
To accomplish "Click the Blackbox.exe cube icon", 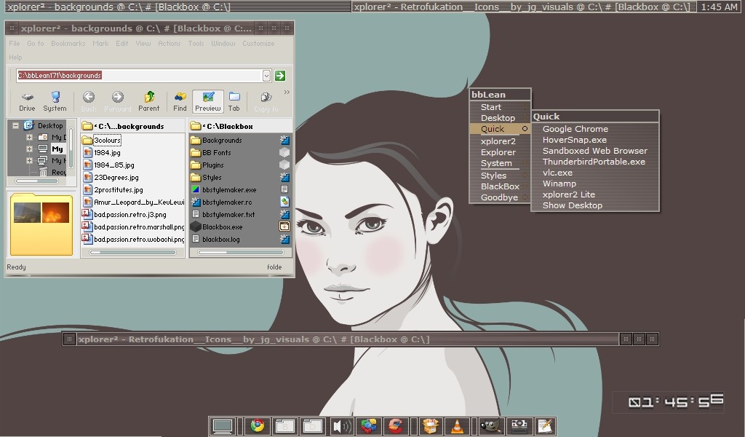I will pos(195,227).
